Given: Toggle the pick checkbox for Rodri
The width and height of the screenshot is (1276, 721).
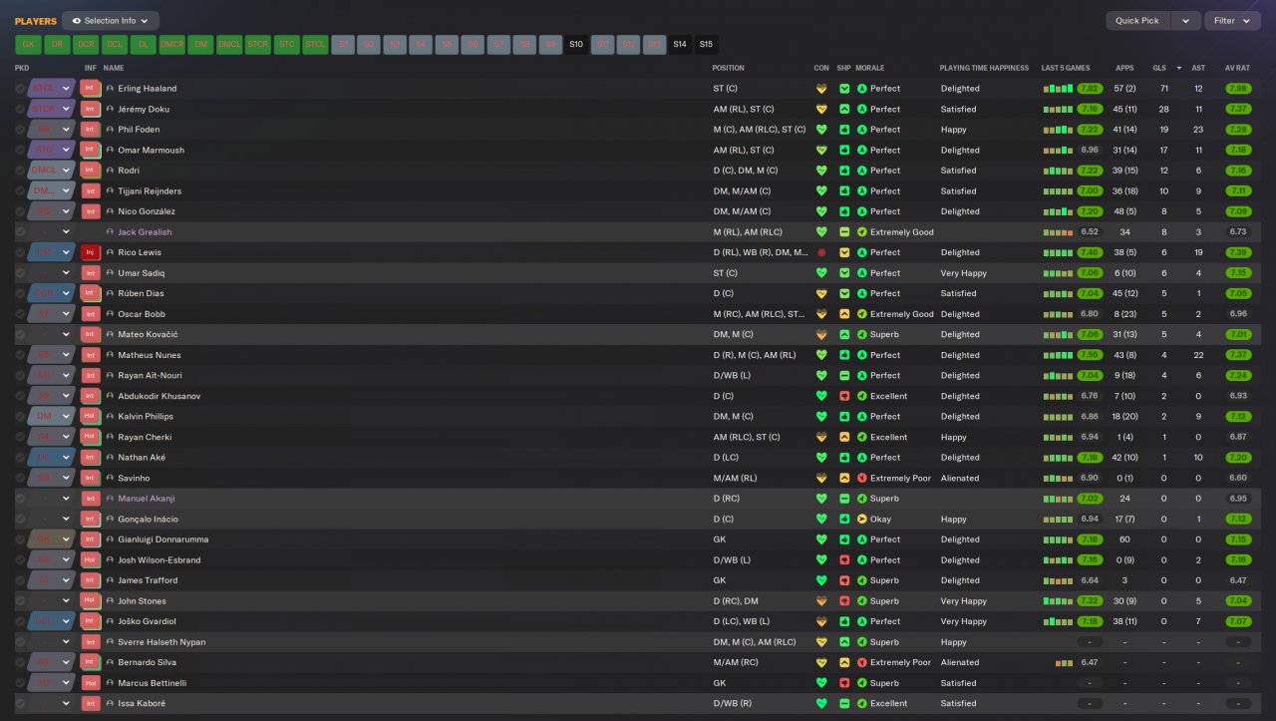Looking at the screenshot, I should tap(20, 171).
